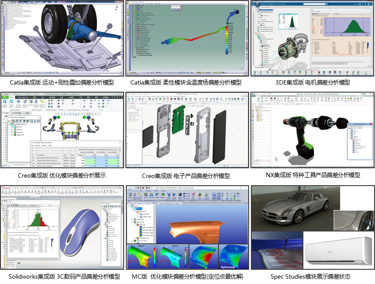Click Dynamic Points icon in MC ribbon

click(x=140, y=196)
